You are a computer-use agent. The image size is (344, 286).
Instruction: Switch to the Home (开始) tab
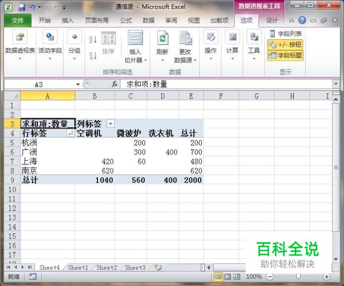[45, 20]
